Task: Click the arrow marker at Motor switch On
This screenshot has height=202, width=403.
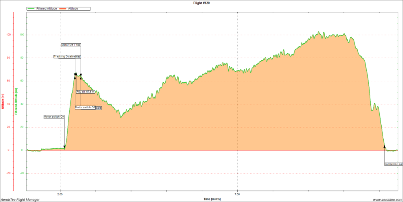Action: point(65,147)
